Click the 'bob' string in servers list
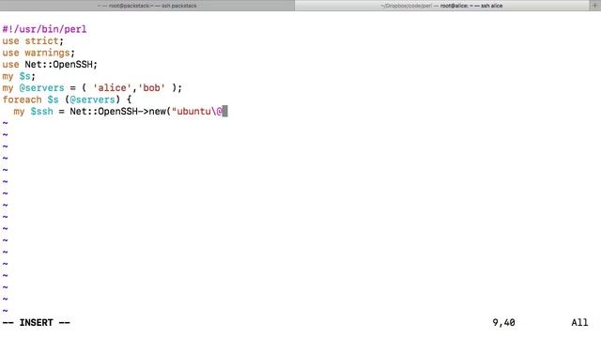Screen dimensions: 601x338 (x=151, y=87)
